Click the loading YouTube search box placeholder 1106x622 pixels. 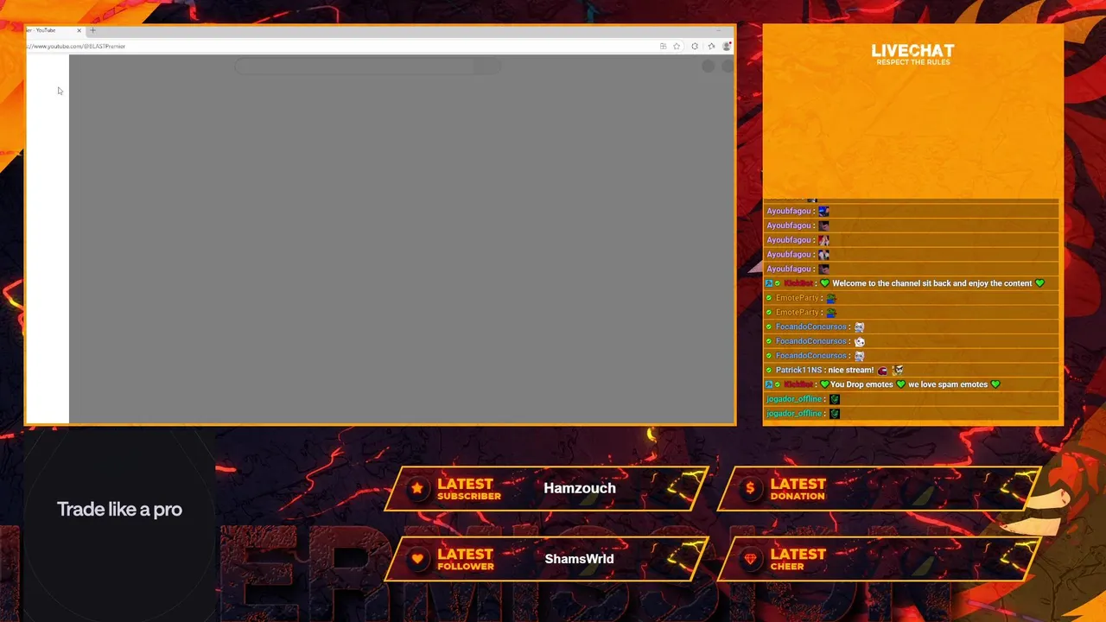[369, 66]
